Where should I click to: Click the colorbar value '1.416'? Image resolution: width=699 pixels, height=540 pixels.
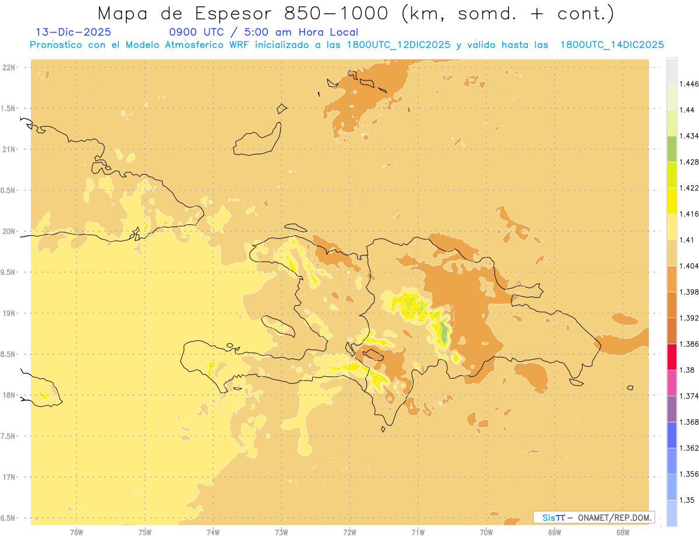click(689, 214)
